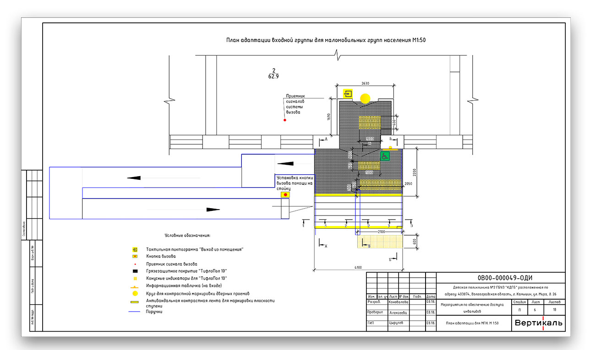Click the black ТифлоПол 10 coating swatch in the legend
The height and width of the screenshot is (350, 590).
pyautogui.click(x=135, y=271)
